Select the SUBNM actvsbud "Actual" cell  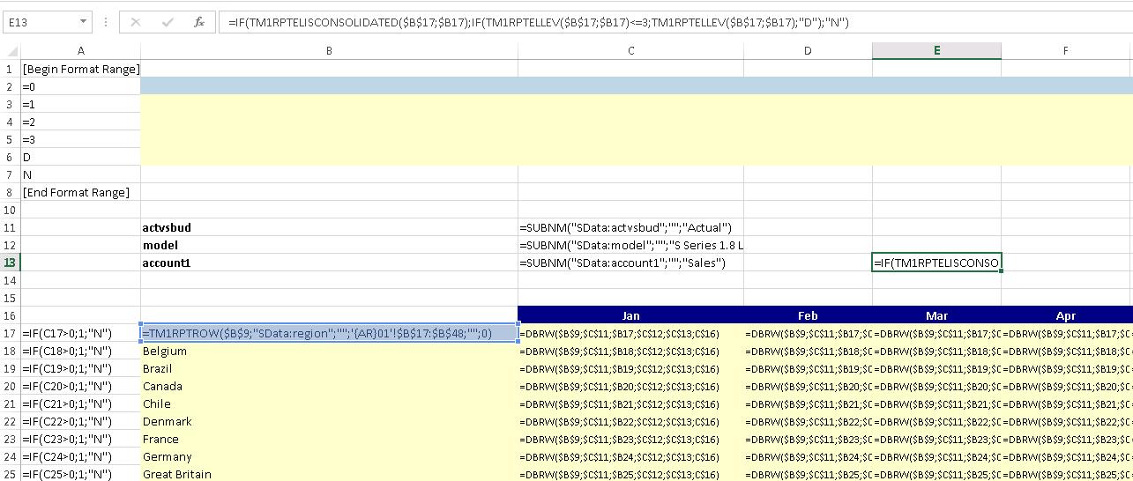(x=630, y=227)
